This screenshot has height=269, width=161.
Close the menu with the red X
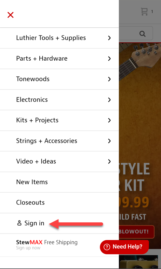[10, 15]
